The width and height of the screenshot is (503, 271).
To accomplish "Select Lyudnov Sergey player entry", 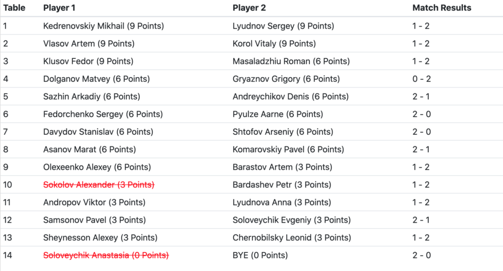I will [283, 26].
